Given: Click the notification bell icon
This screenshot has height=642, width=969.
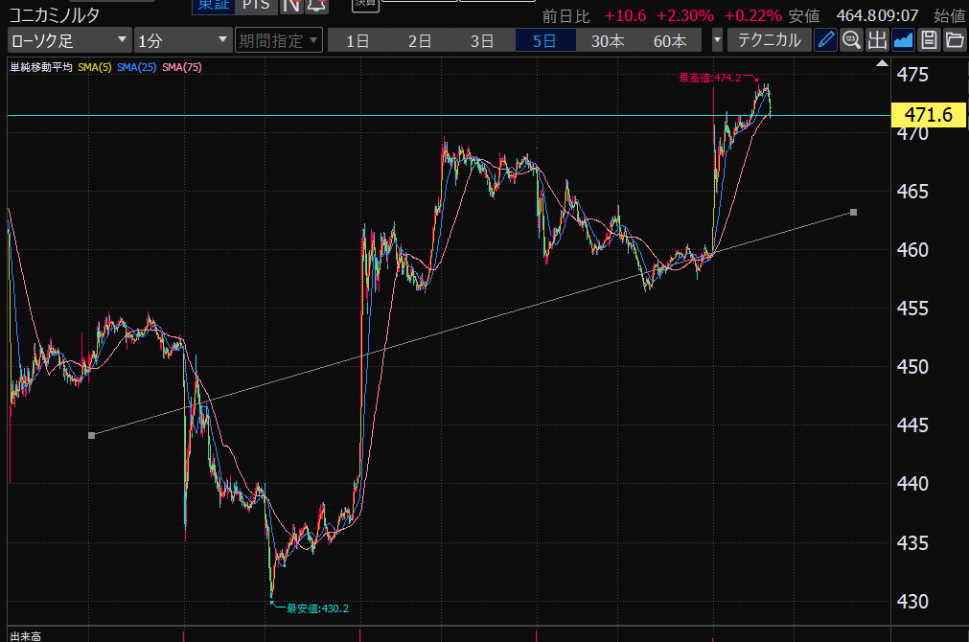Looking at the screenshot, I should click(x=316, y=6).
